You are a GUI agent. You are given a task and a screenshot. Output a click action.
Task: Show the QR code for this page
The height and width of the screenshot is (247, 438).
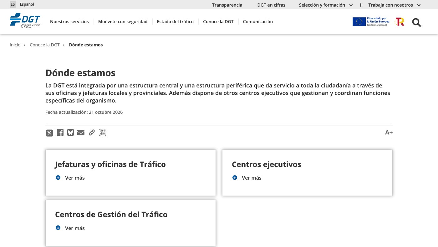point(103,133)
